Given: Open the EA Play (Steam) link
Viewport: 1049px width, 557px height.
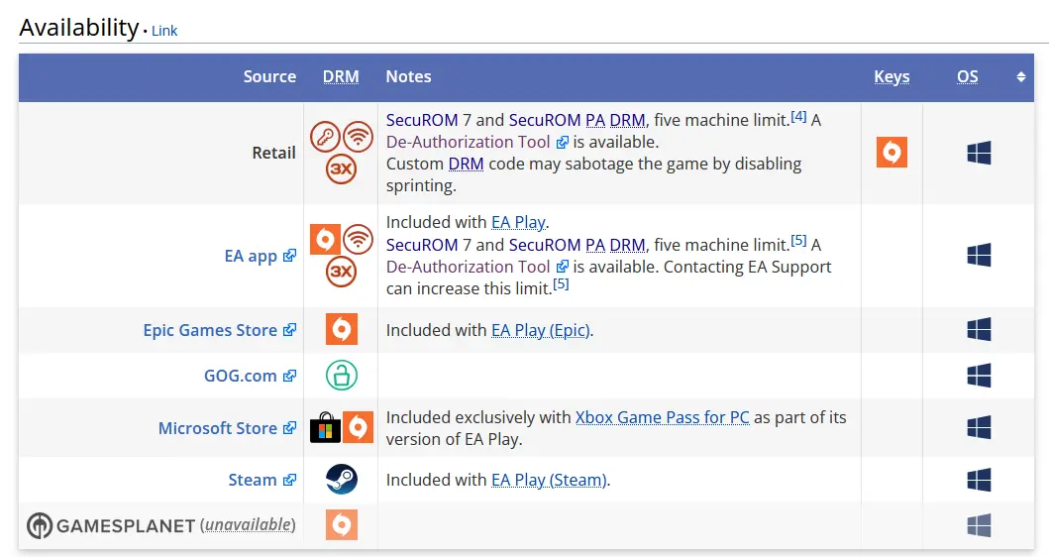Looking at the screenshot, I should point(549,480).
